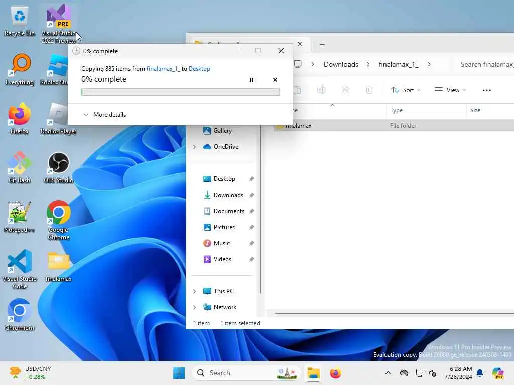514x385 pixels.
Task: Cancel the copy with the inner X button
Action: point(275,80)
